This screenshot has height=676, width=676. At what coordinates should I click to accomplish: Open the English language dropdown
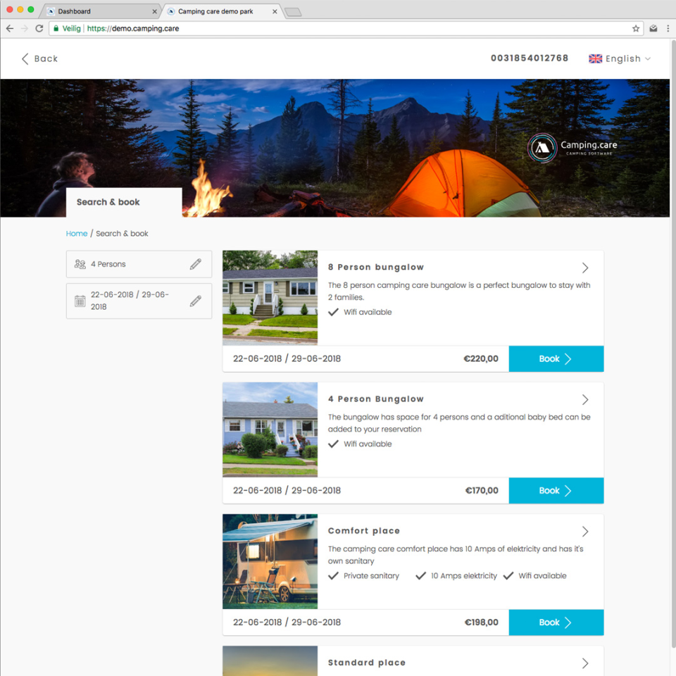[x=620, y=58]
